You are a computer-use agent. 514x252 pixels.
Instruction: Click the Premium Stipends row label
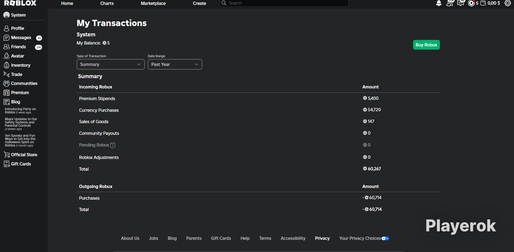[97, 98]
